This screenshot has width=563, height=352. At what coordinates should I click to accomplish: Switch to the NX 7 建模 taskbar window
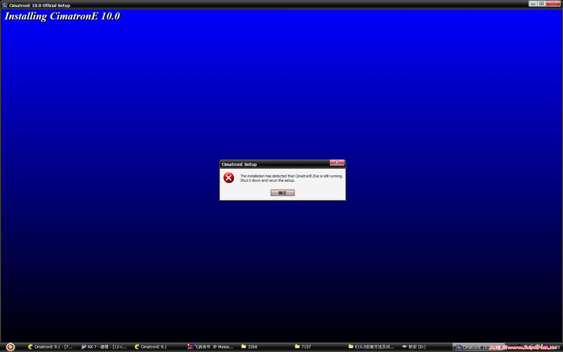click(x=104, y=347)
